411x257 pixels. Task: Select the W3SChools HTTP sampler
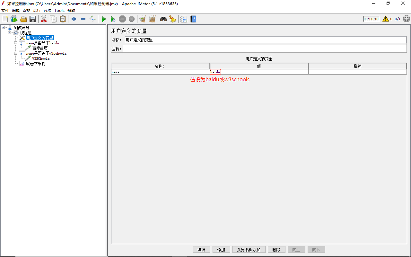pyautogui.click(x=41, y=58)
